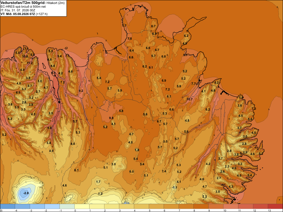
Task: Click the VT valid time line
Action: [x=24, y=14]
